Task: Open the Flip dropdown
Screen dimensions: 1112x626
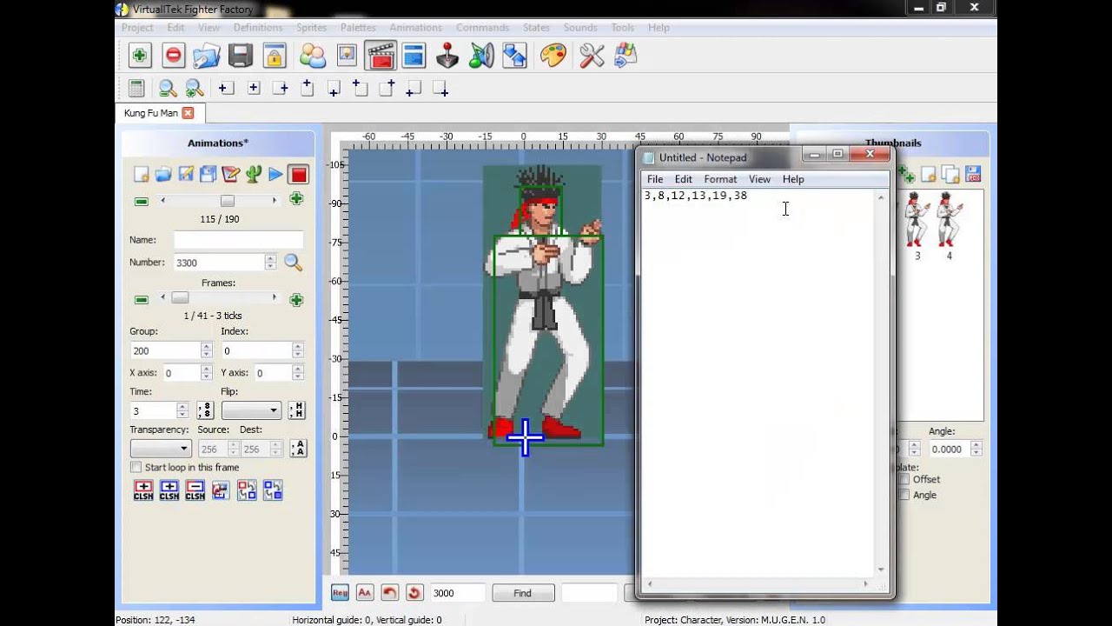Action: pyautogui.click(x=251, y=410)
